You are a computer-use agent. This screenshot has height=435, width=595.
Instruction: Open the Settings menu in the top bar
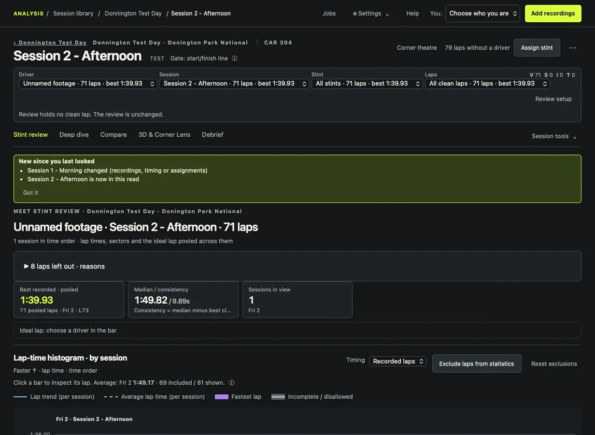[370, 14]
